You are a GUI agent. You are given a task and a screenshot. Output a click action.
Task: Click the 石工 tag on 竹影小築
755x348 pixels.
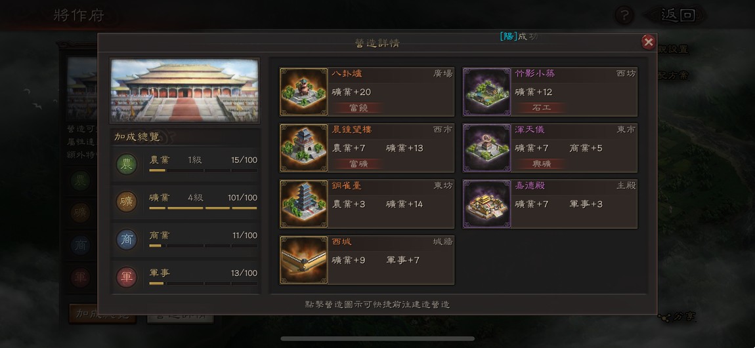tap(542, 108)
